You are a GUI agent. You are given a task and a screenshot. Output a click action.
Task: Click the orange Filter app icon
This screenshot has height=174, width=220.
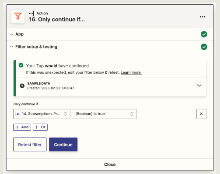[18, 16]
